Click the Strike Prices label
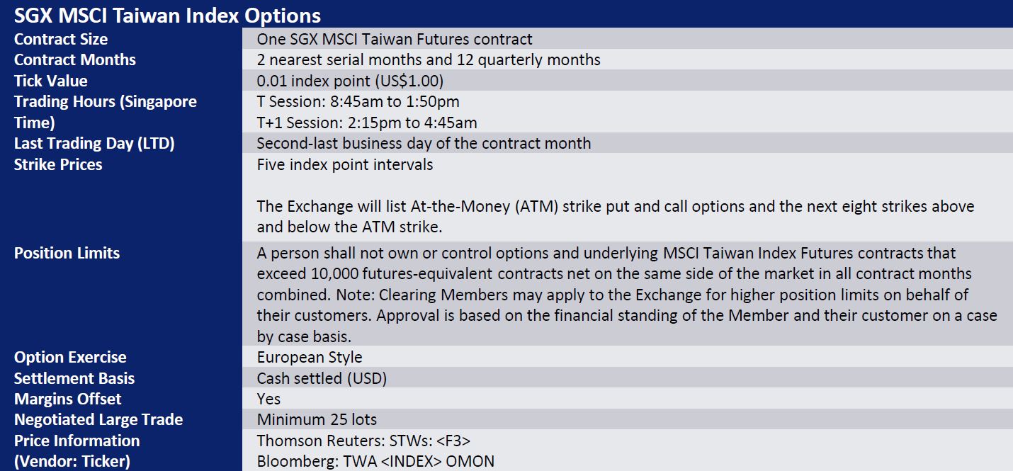Screen dimensions: 1013x471 point(58,164)
